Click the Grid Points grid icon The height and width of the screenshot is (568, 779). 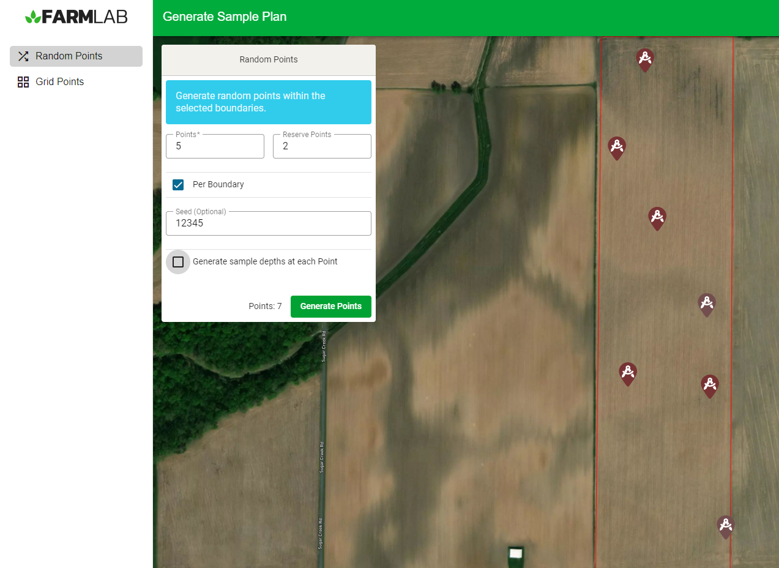coord(23,82)
